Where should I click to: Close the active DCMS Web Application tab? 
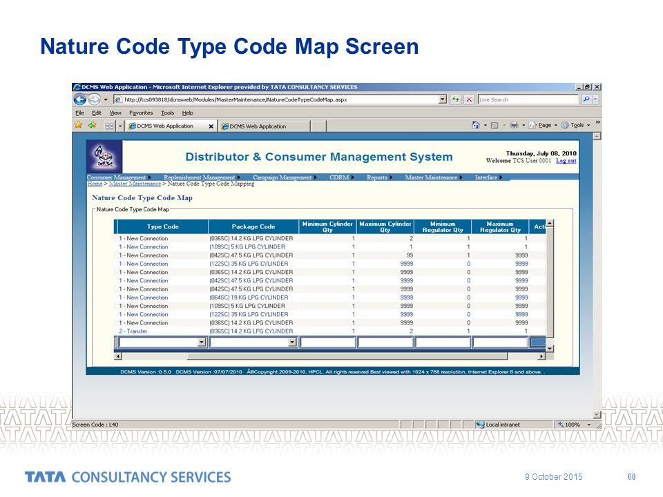point(211,126)
